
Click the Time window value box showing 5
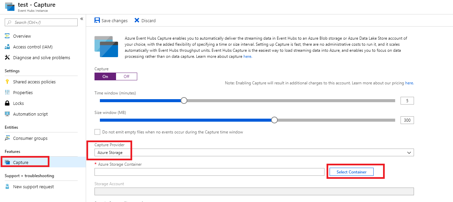pos(407,100)
